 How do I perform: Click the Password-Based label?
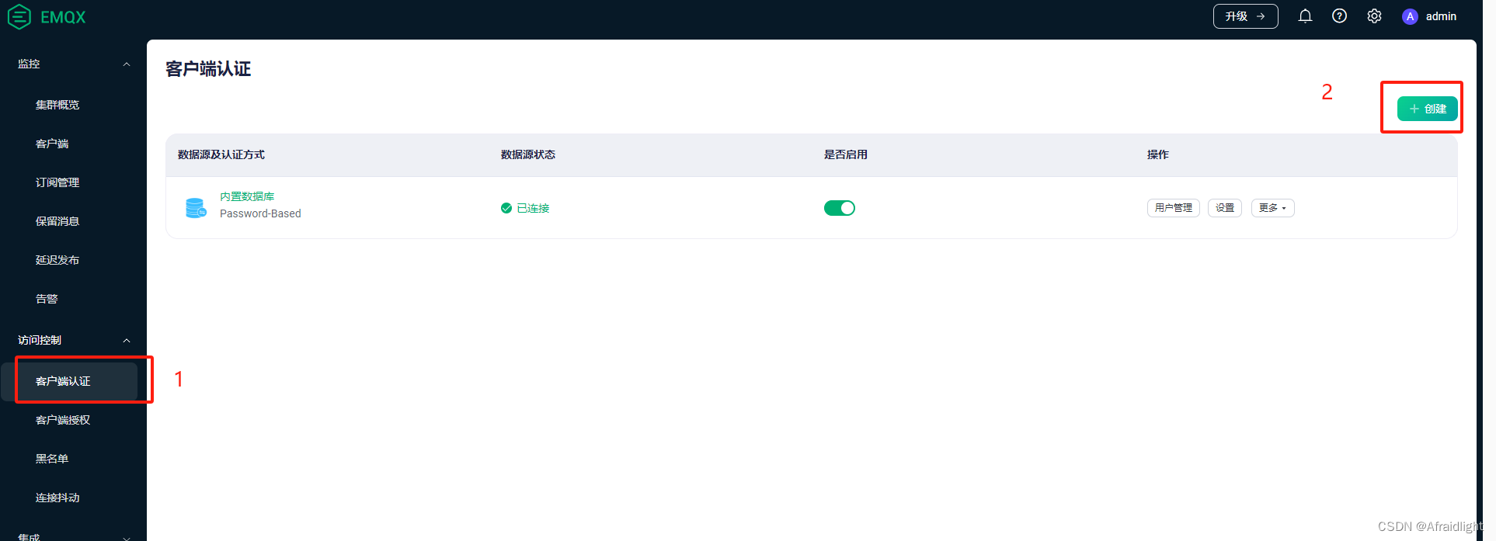point(260,213)
